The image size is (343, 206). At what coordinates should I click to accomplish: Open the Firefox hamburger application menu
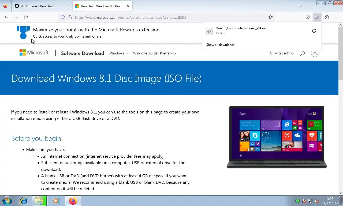(x=337, y=17)
